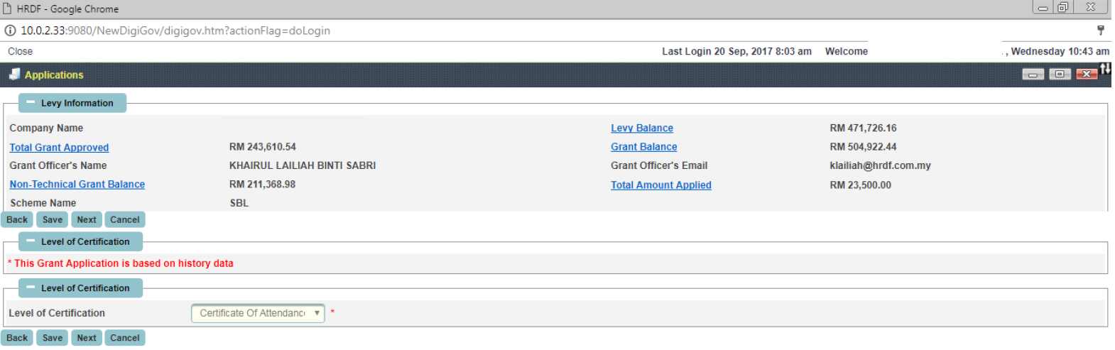This screenshot has height=350, width=1115.
Task: Click the key icon in address bar
Action: [x=1101, y=30]
